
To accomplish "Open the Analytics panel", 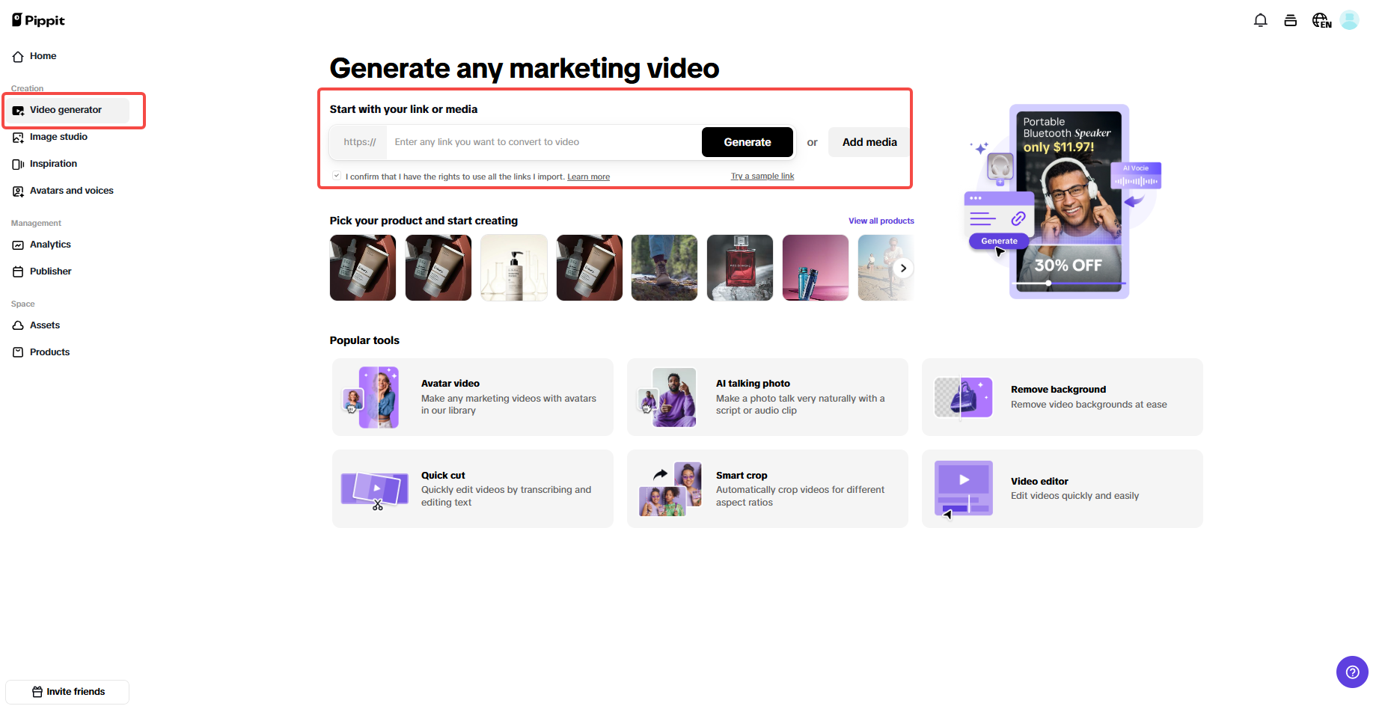I will (50, 244).
